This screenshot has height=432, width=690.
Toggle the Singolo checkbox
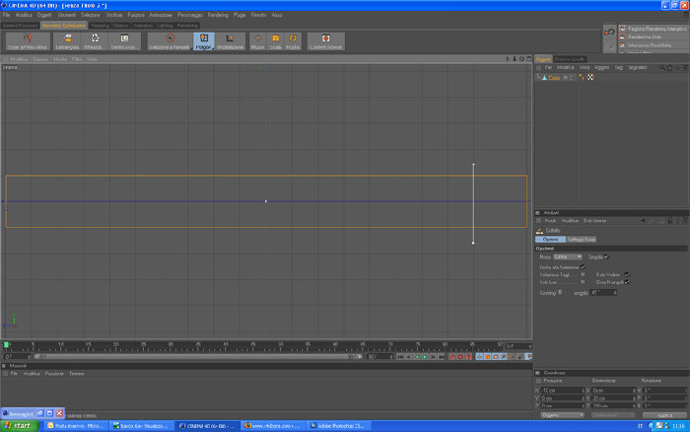click(606, 256)
